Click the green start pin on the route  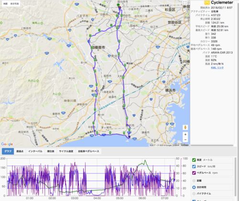(118, 5)
